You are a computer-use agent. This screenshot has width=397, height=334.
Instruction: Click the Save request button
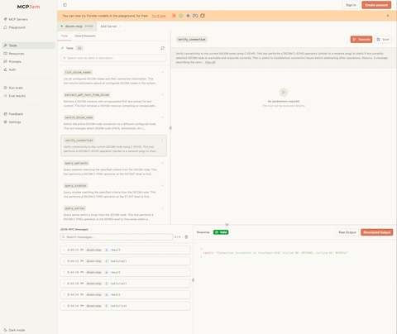[383, 40]
